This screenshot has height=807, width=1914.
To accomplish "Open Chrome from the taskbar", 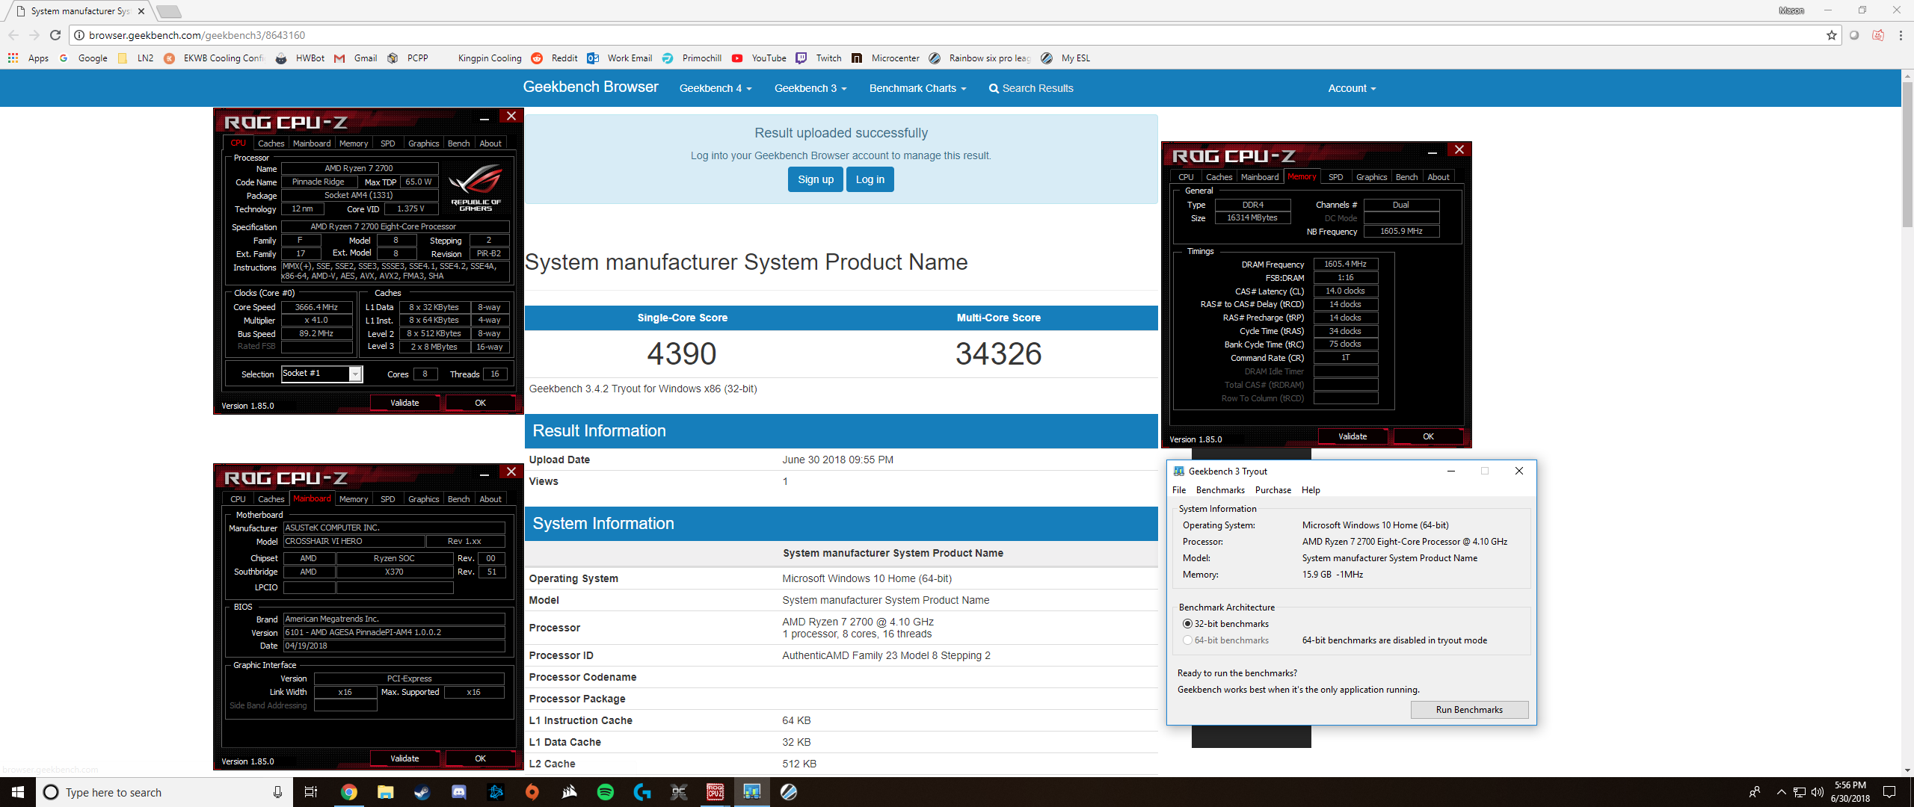I will tap(349, 792).
